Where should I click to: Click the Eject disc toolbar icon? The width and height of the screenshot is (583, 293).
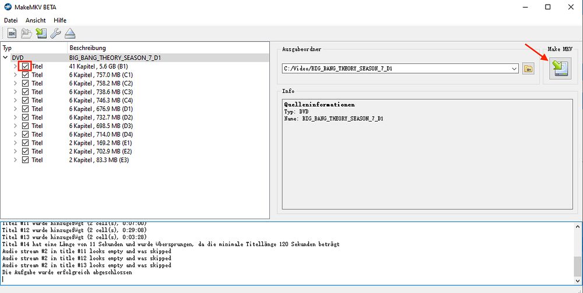pos(70,33)
